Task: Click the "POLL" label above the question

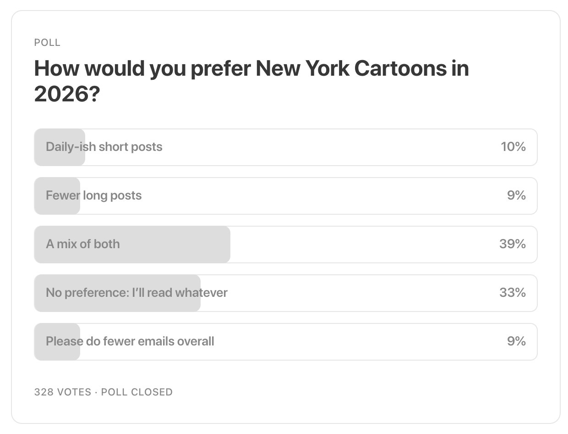Action: (47, 43)
